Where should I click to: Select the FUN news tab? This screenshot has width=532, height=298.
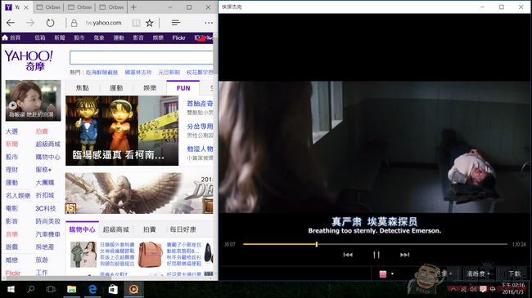(x=183, y=88)
